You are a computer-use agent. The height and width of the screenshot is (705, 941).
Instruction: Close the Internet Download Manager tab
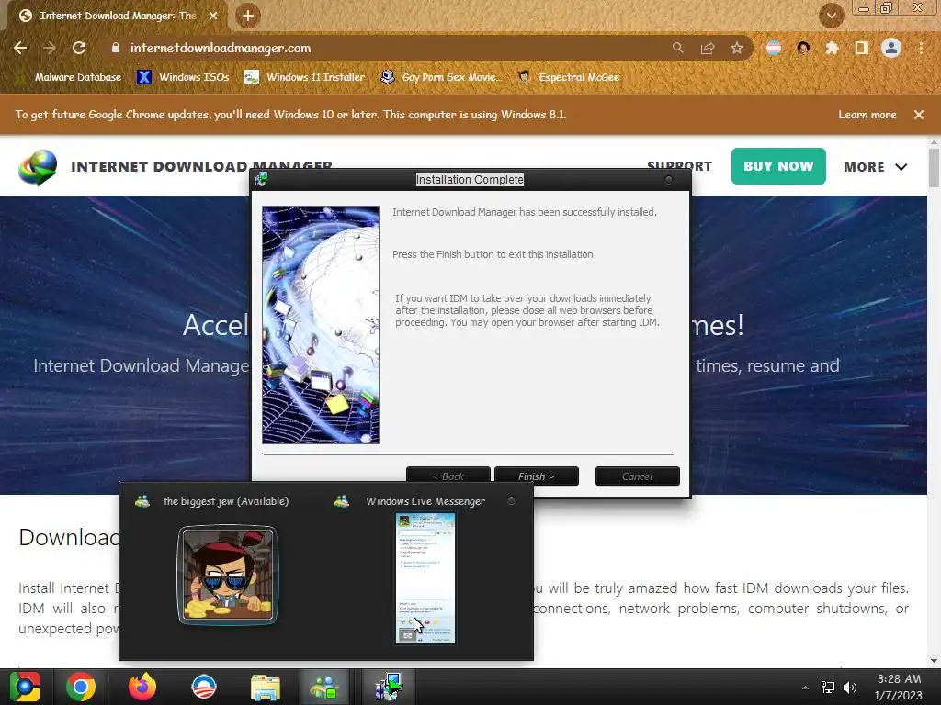click(x=213, y=16)
